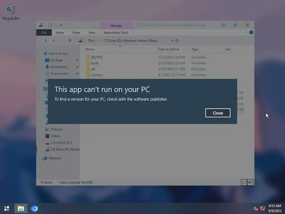Click the Properties quick access toolbar icon
Screen dimensions: 285x214
[x=50, y=25]
